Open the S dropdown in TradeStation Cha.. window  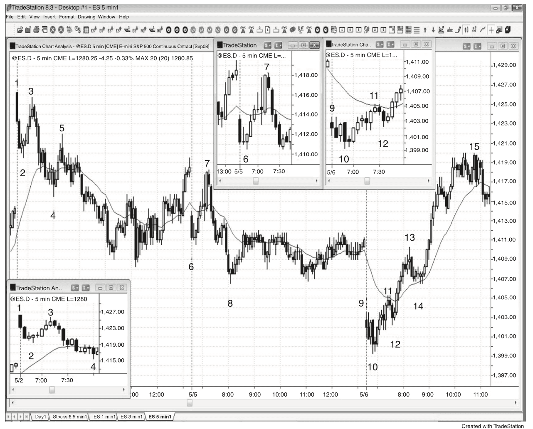(x=379, y=44)
